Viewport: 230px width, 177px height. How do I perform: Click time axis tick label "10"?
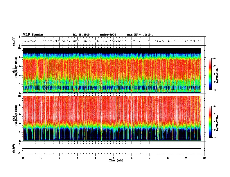204,158
